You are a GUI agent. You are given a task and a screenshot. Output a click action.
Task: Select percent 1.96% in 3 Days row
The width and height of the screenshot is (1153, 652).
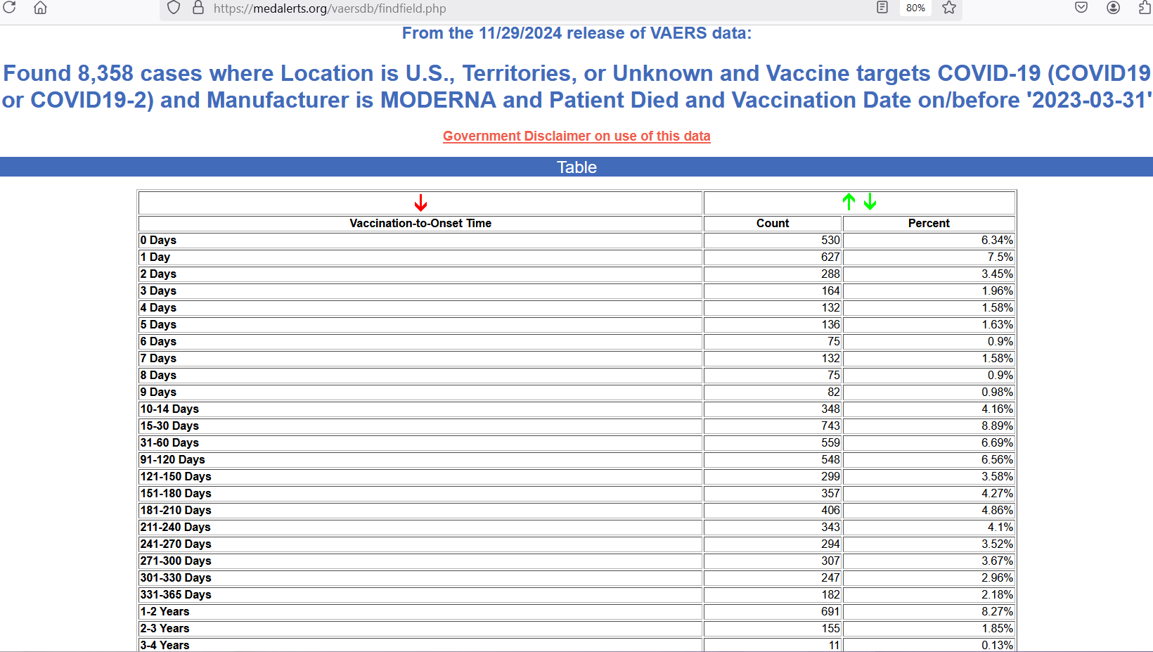997,290
